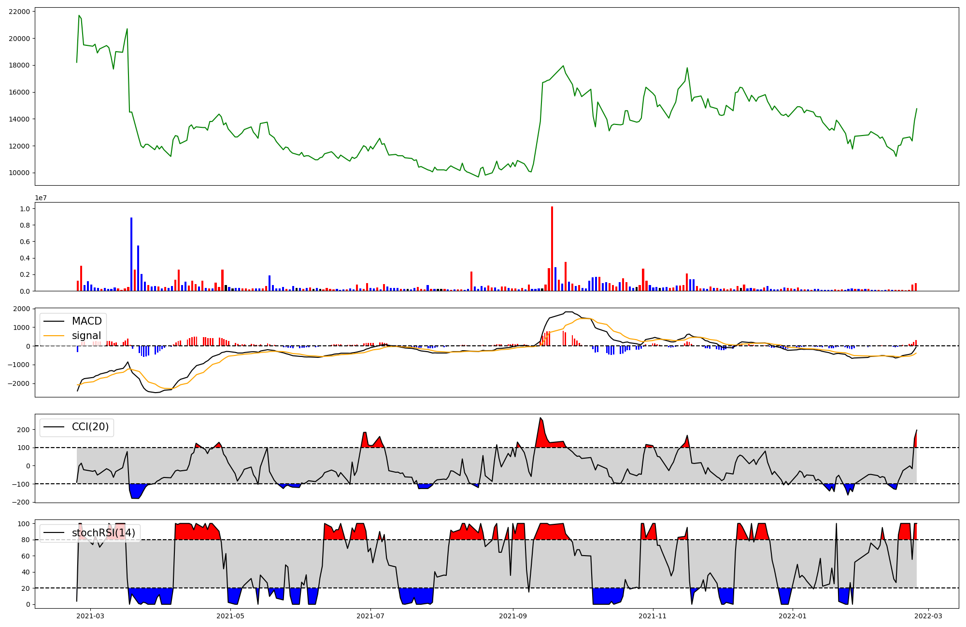The width and height of the screenshot is (966, 627).
Task: Click the black MACD legend line swatch
Action: pos(54,321)
